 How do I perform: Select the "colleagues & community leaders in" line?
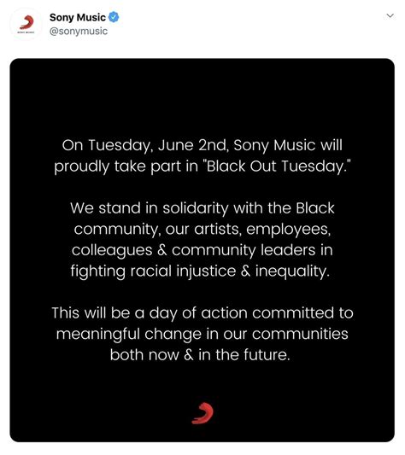point(202,250)
